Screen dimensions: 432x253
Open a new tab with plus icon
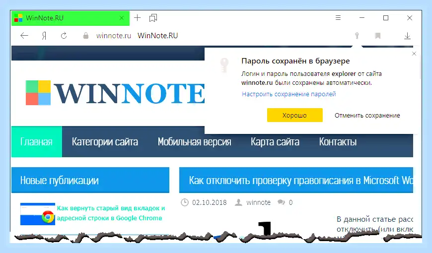[x=137, y=18]
